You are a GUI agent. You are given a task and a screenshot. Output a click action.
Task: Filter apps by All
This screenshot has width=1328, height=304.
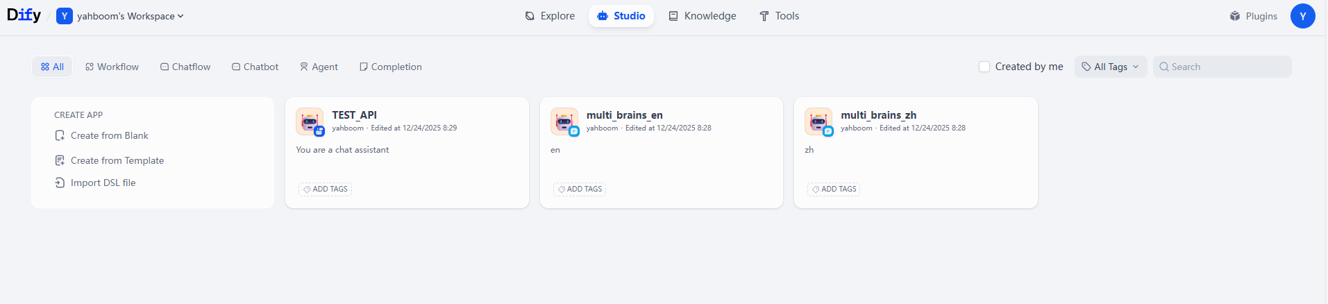[52, 67]
